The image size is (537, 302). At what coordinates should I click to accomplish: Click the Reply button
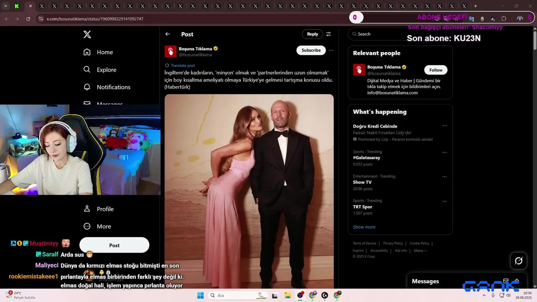[313, 34]
